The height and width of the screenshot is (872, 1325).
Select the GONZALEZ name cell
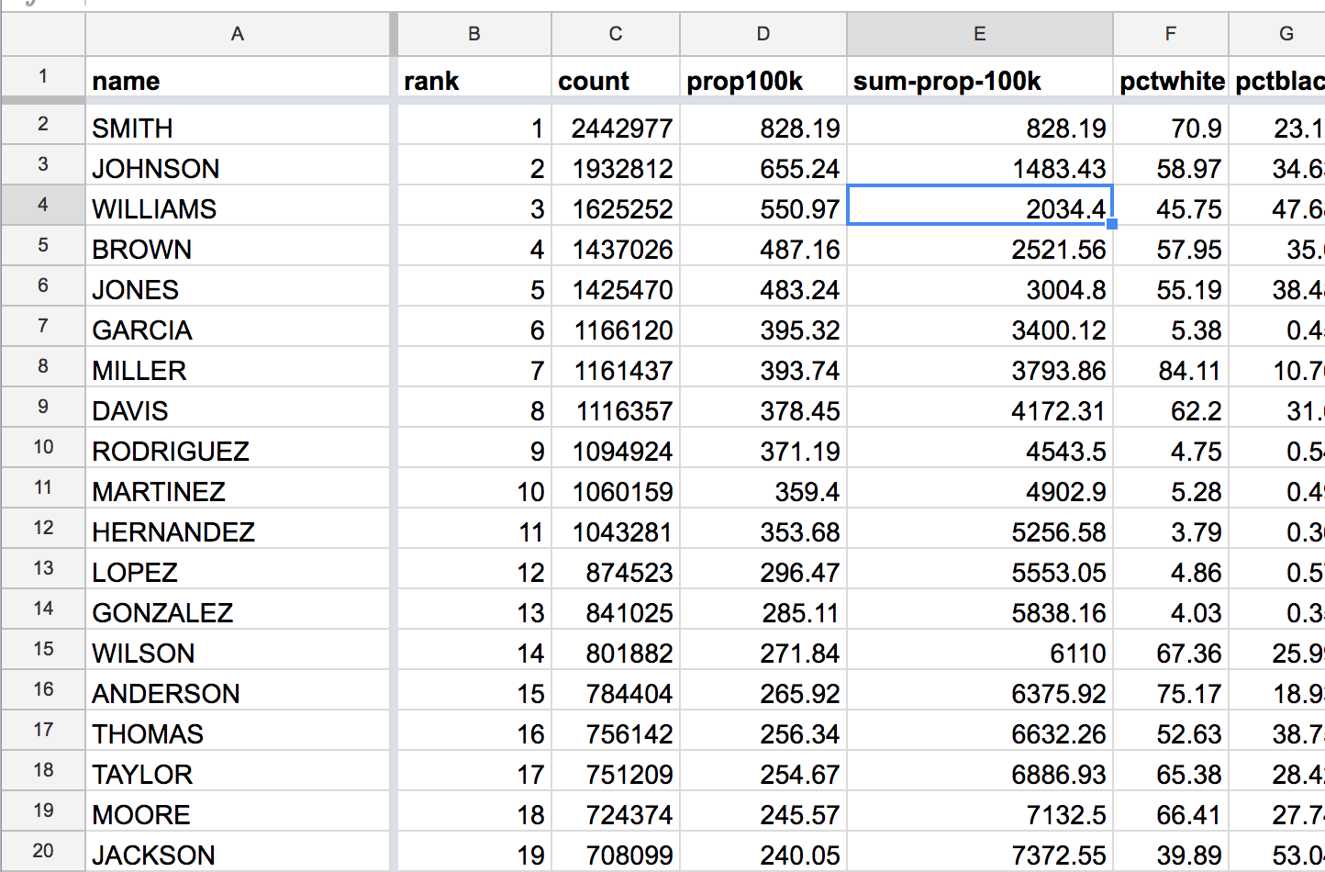click(238, 609)
